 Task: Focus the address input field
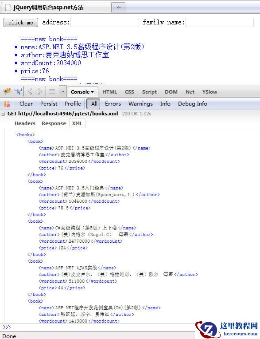(105, 23)
